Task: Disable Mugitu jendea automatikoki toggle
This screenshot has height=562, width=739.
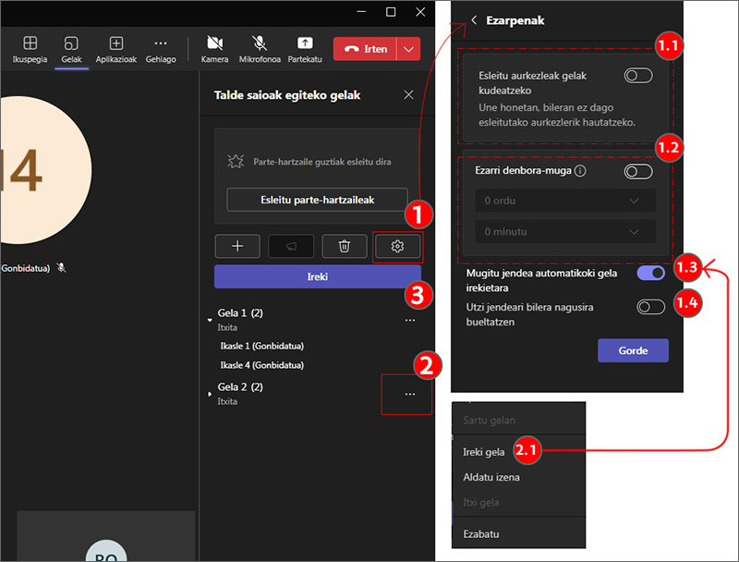Action: tap(650, 274)
